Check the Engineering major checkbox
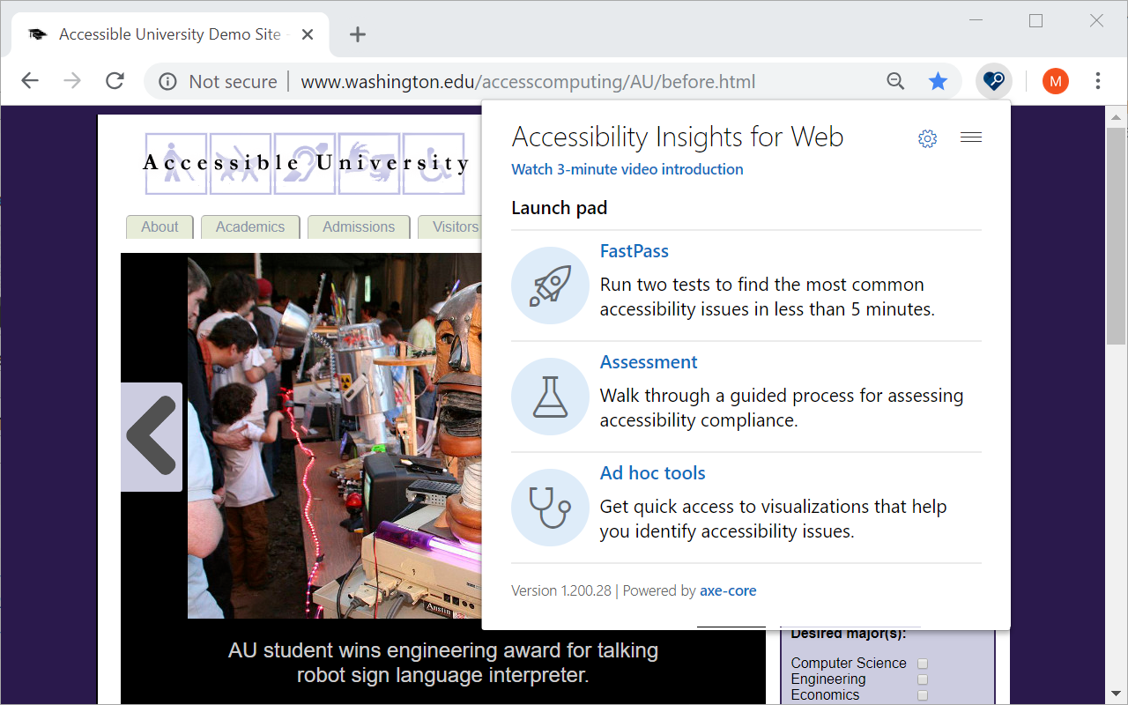The height and width of the screenshot is (705, 1128). point(923,679)
